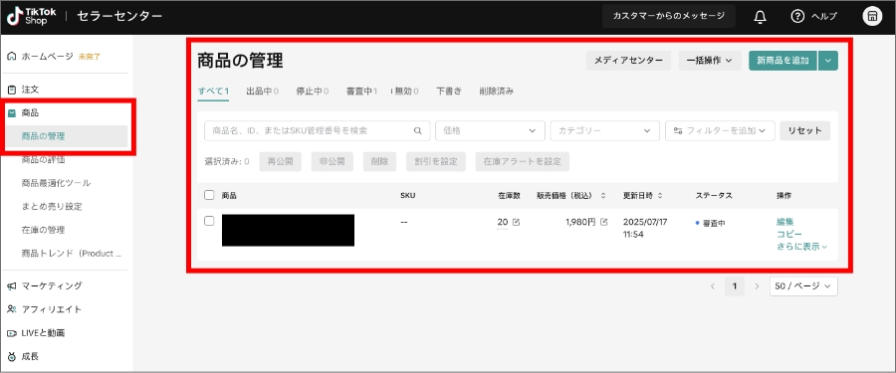Screen dimensions: 896x373
Task: Click the edit icon beside stock 20
Action: click(517, 222)
